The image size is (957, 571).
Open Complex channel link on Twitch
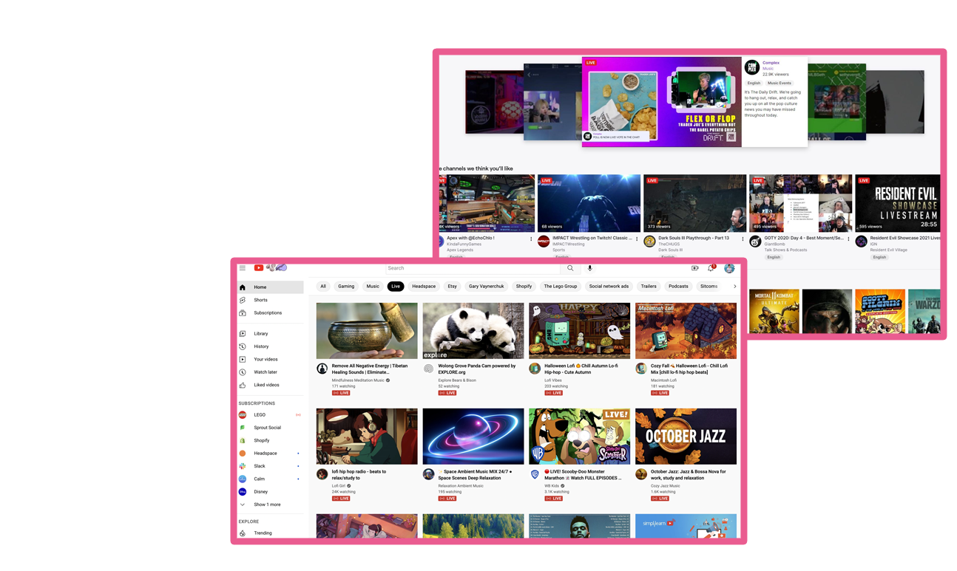pos(771,63)
